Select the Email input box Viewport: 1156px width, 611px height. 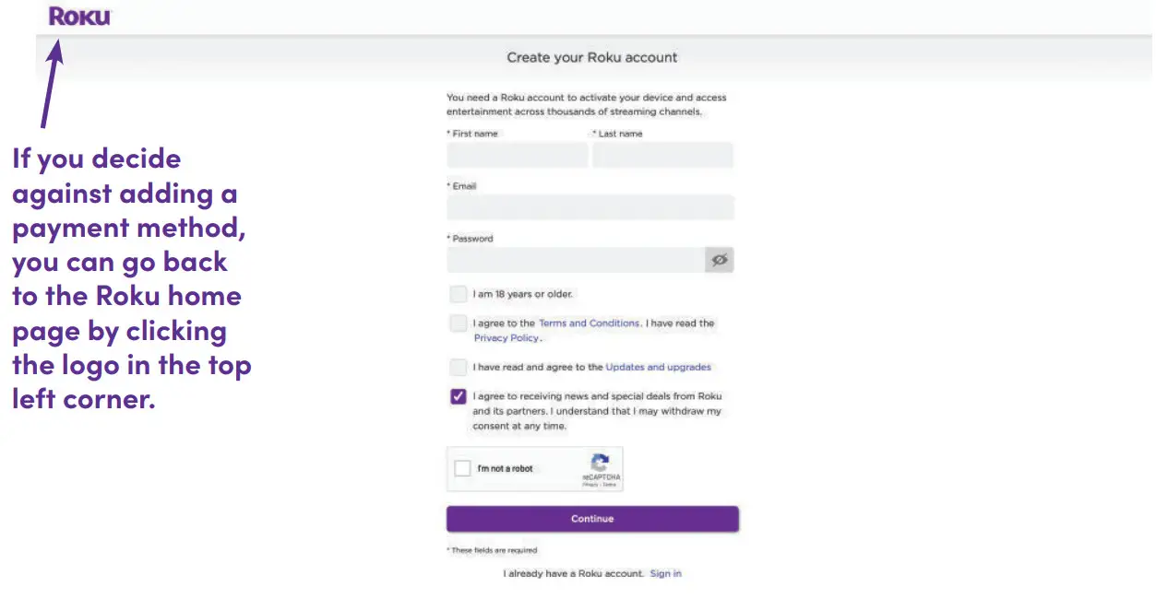pos(590,207)
